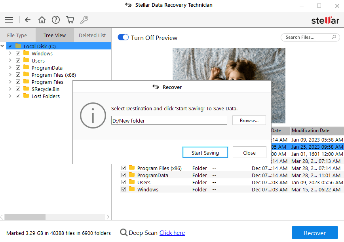Screen dimensions: 344x242
Task: Uncheck Users checkbox in the file list
Action: (x=124, y=182)
